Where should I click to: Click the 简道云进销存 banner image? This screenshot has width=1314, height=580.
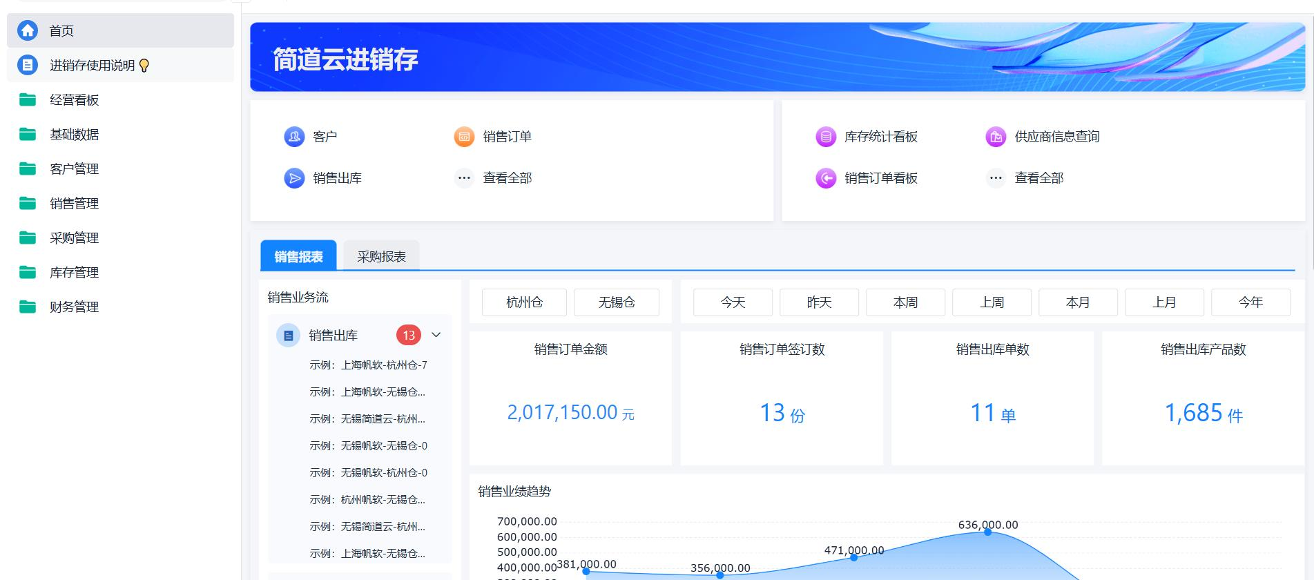(x=777, y=57)
